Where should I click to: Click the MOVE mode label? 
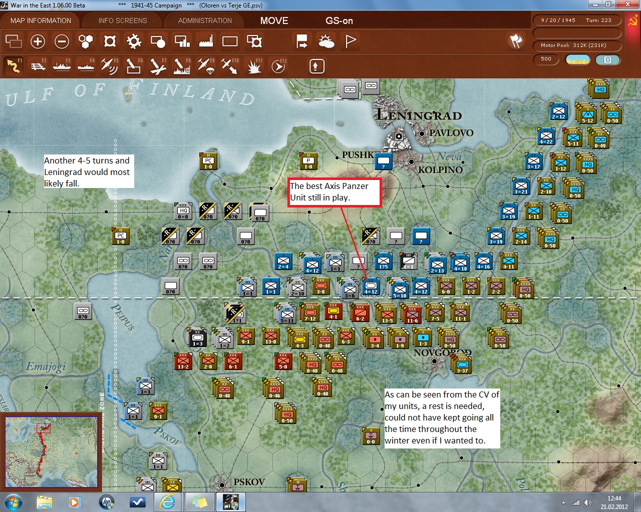[274, 20]
